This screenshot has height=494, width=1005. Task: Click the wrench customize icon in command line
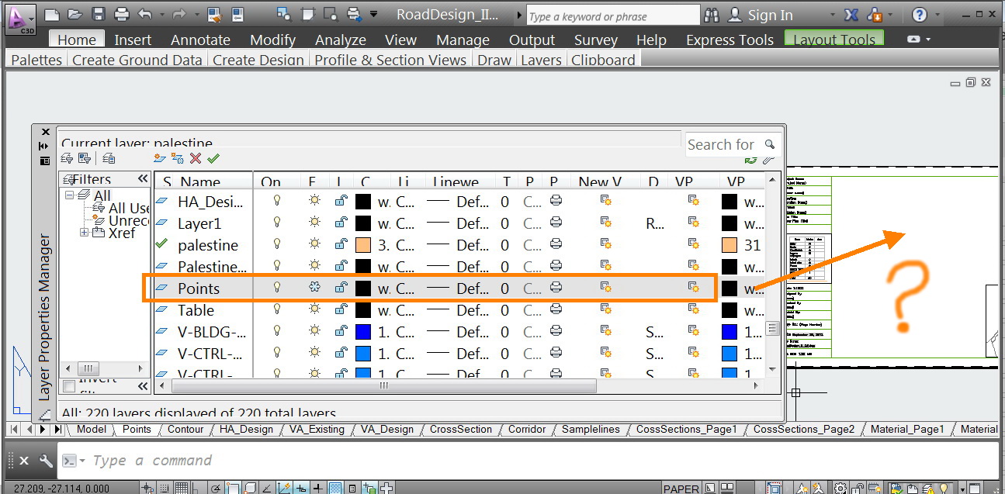click(x=46, y=461)
